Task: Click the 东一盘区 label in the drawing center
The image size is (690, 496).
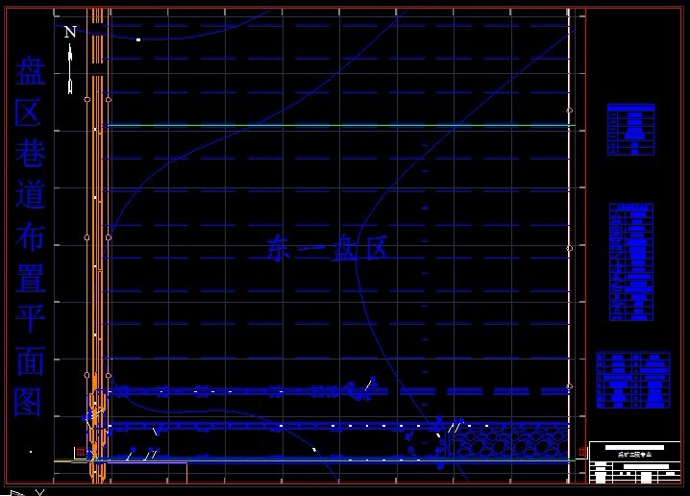Action: pos(328,248)
